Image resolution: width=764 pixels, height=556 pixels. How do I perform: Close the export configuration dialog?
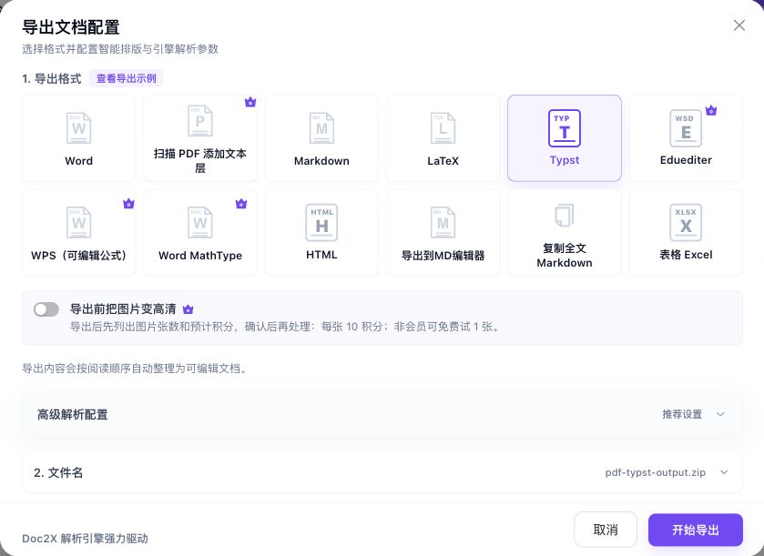[x=739, y=25]
